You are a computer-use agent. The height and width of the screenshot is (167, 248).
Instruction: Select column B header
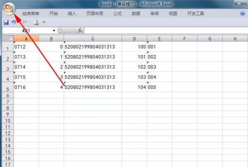tap(51, 39)
